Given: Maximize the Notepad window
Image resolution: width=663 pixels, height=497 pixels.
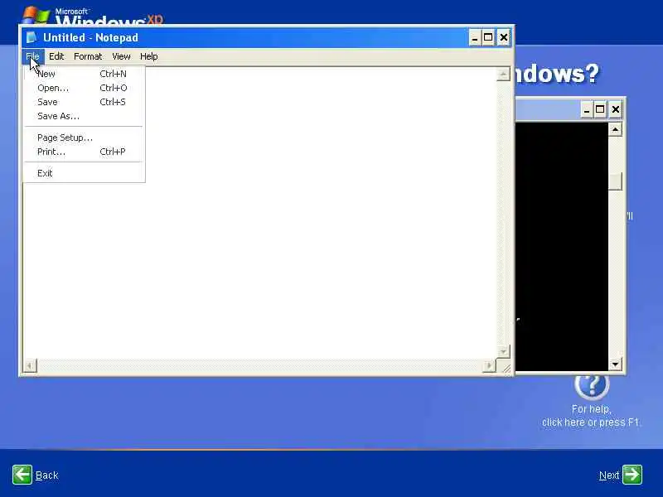Looking at the screenshot, I should [x=488, y=38].
